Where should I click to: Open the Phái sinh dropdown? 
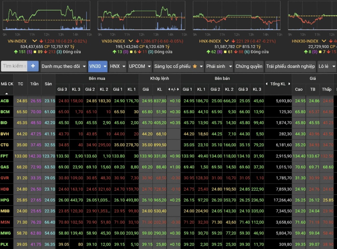pos(219,66)
